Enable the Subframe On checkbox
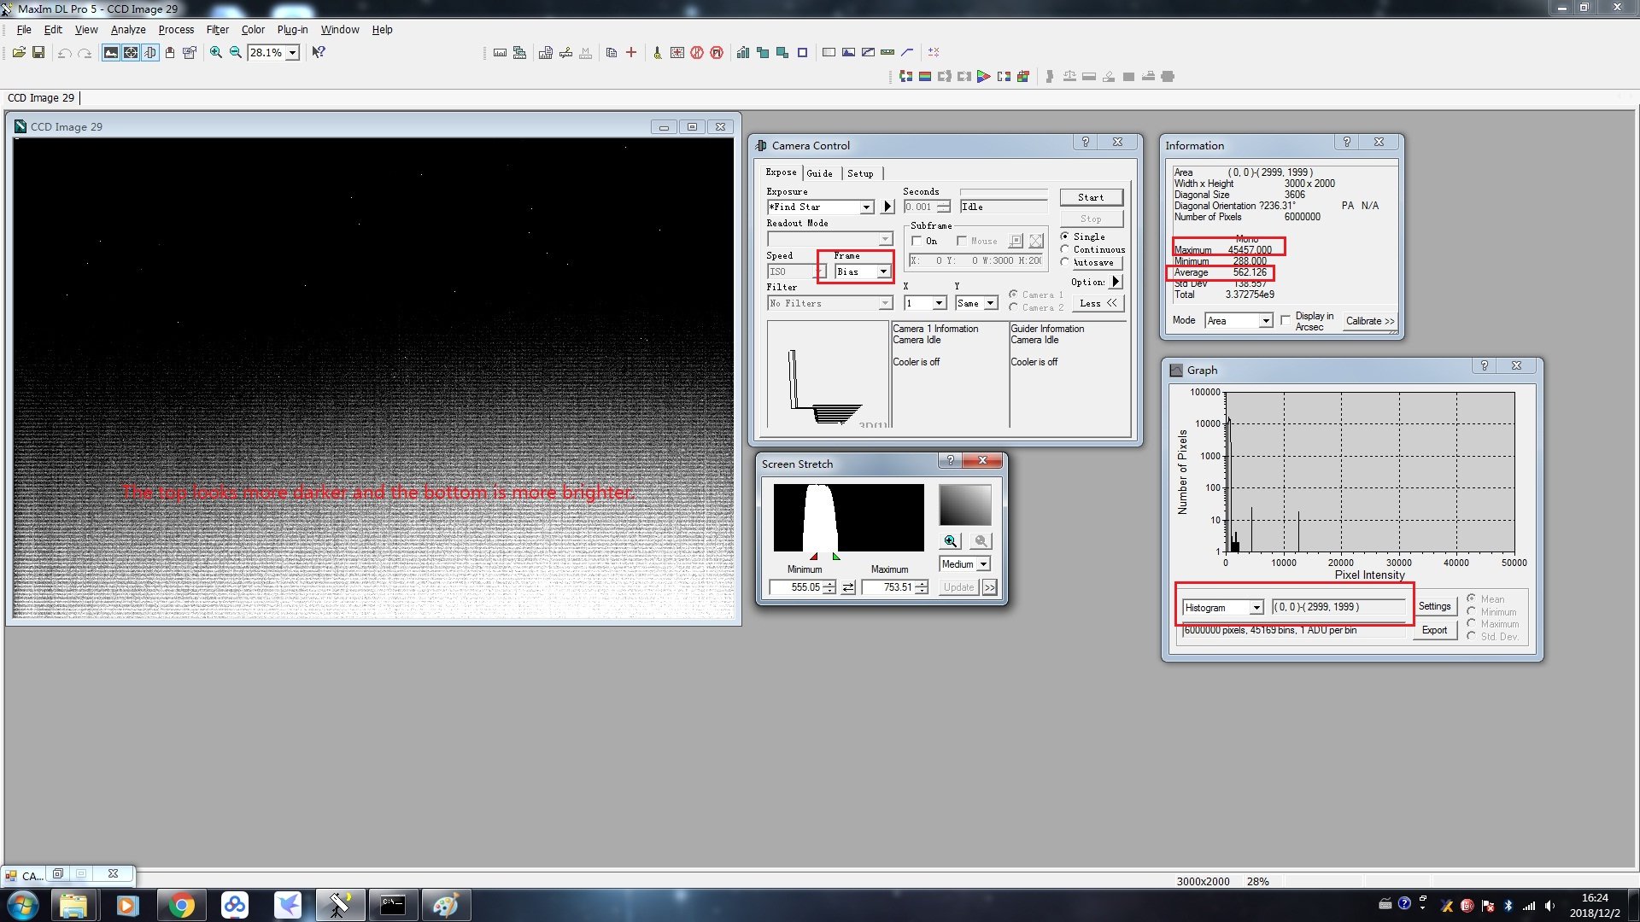The width and height of the screenshot is (1640, 922). [x=917, y=242]
